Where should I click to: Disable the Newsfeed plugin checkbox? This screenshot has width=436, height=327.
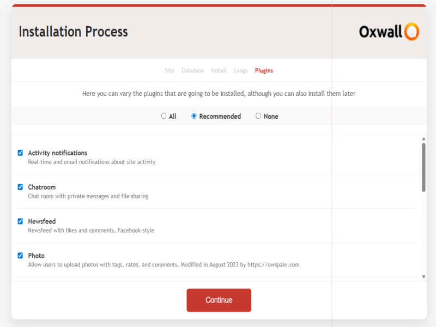[21, 221]
